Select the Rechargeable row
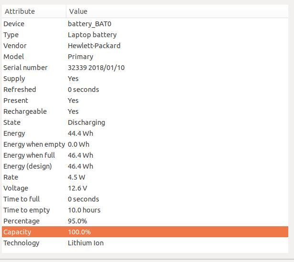Image resolution: width=294 pixels, height=262 pixels. (x=145, y=111)
